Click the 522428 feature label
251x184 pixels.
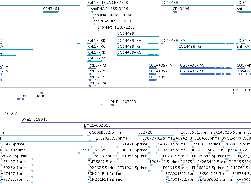(x=145, y=132)
